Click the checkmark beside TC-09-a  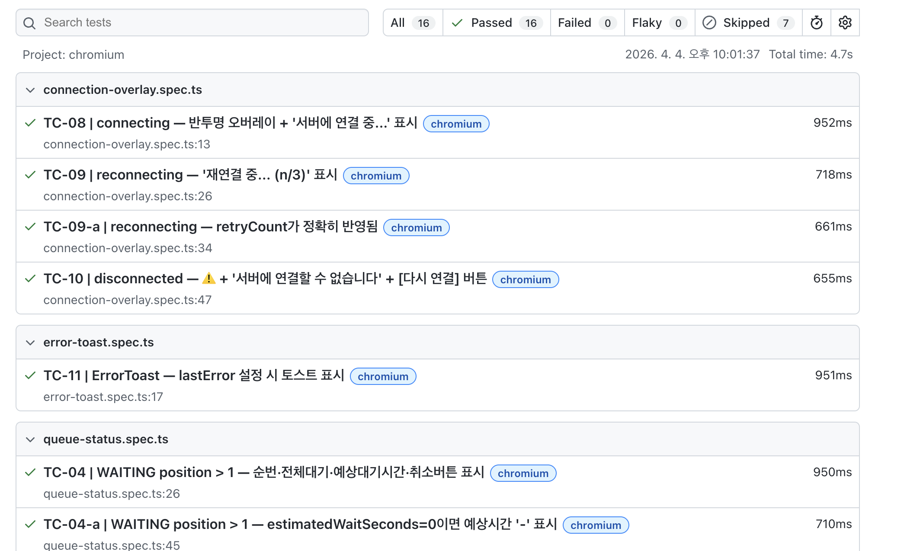pyautogui.click(x=30, y=227)
